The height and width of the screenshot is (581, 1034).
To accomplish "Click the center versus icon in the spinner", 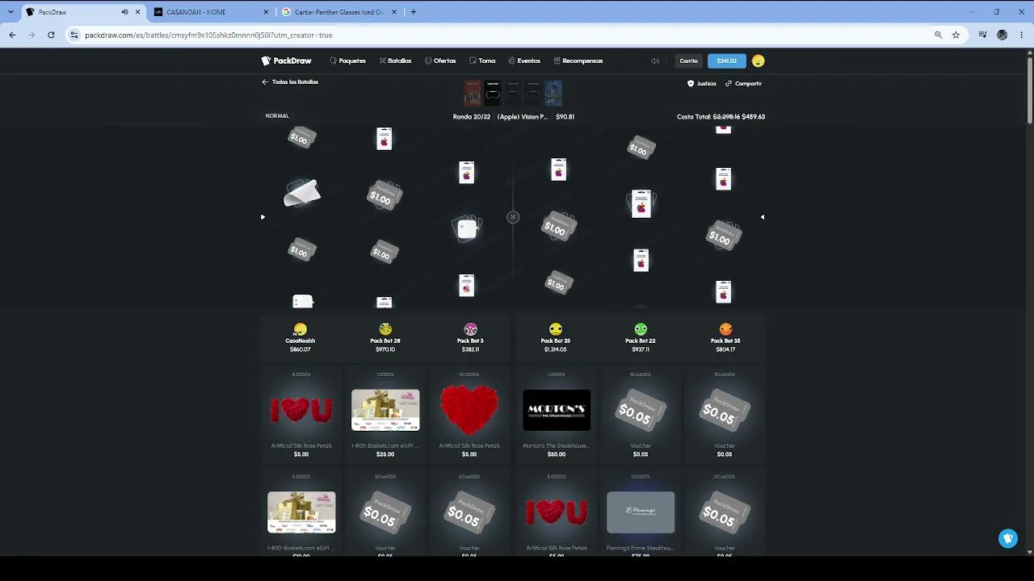I will pos(513,217).
